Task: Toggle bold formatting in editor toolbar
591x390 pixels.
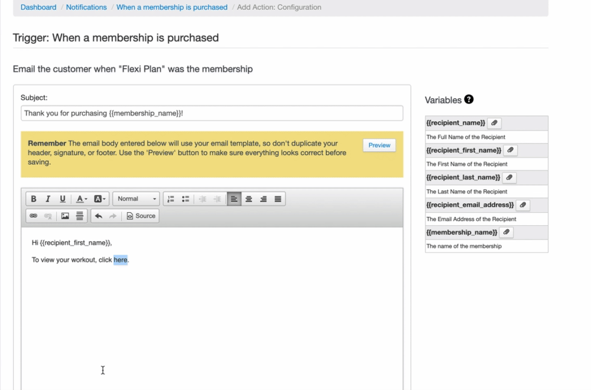Action: pos(34,199)
